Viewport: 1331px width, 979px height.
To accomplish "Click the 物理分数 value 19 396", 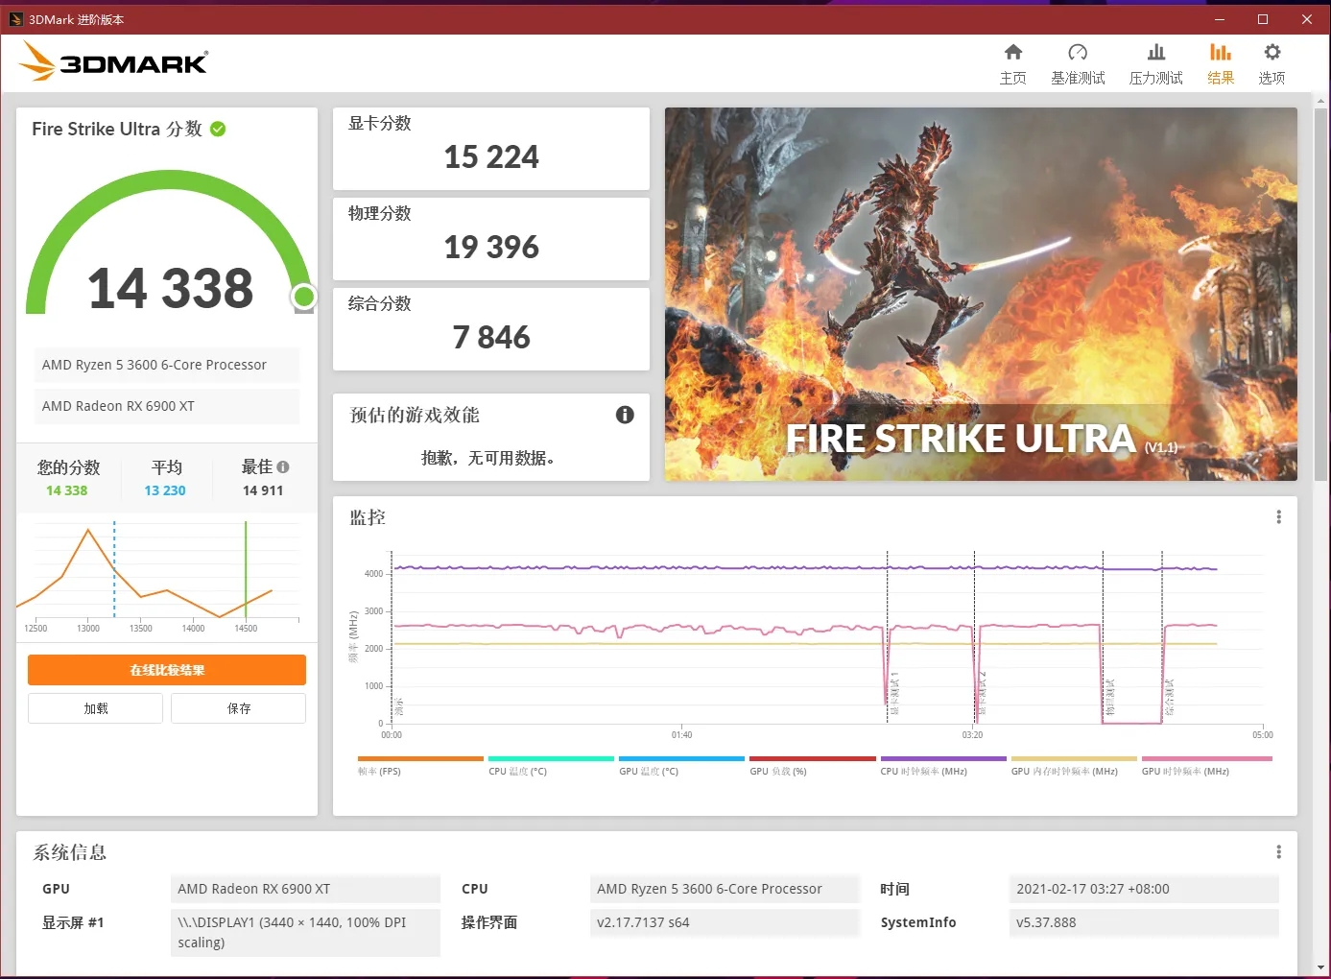I will coord(491,247).
